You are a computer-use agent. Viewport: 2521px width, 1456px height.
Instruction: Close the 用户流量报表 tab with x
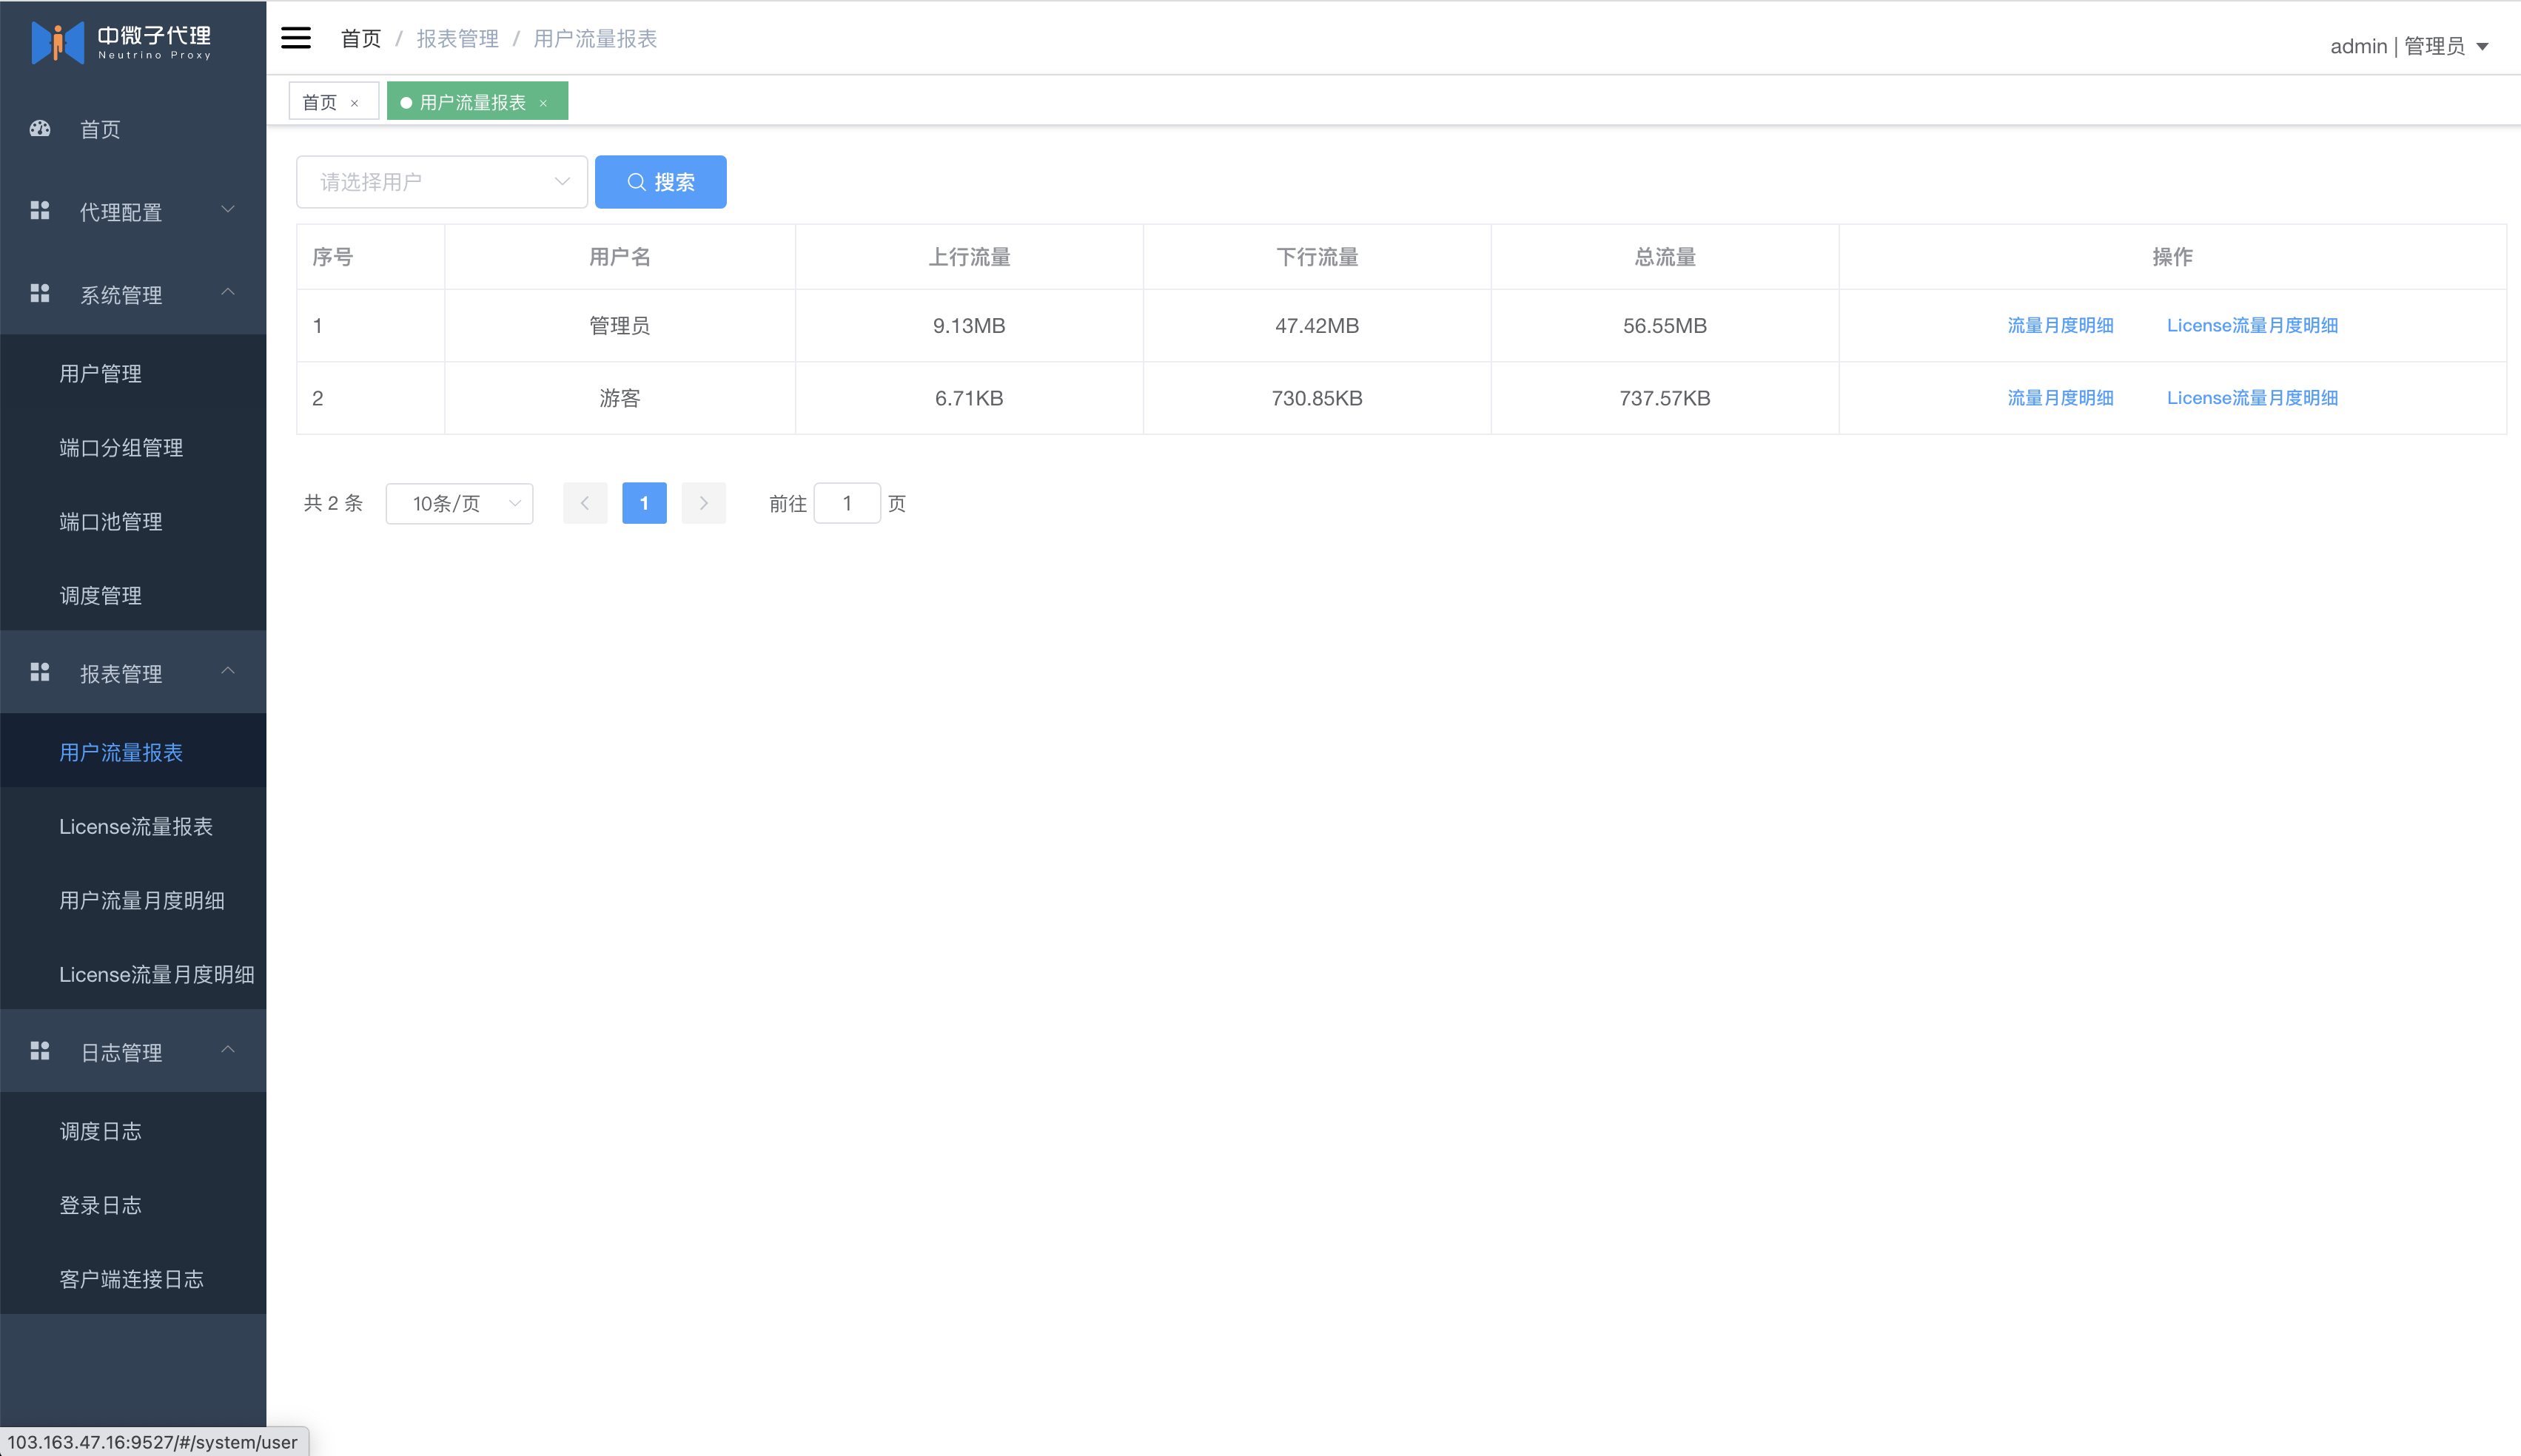click(x=543, y=103)
